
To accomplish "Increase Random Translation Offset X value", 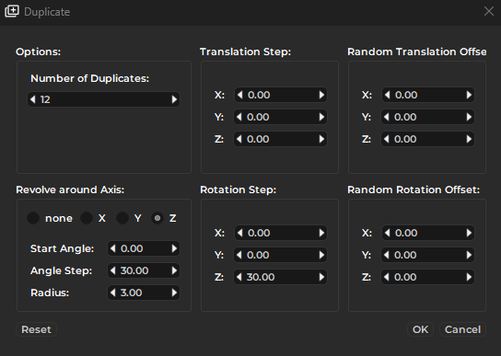I will [469, 95].
